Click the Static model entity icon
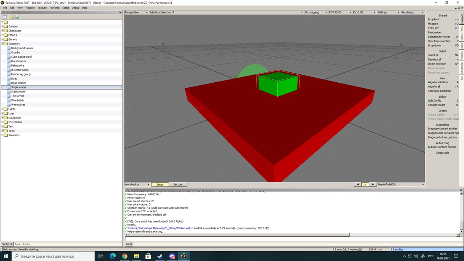This screenshot has height=261, width=464. click(x=9, y=92)
